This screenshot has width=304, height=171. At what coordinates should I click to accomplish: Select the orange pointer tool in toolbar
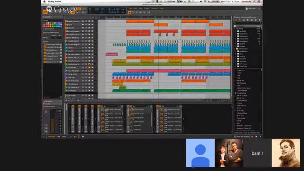click(129, 12)
